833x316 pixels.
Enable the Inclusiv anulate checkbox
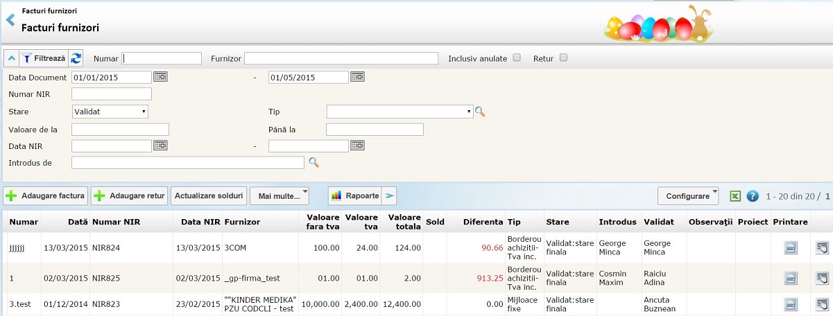point(517,58)
